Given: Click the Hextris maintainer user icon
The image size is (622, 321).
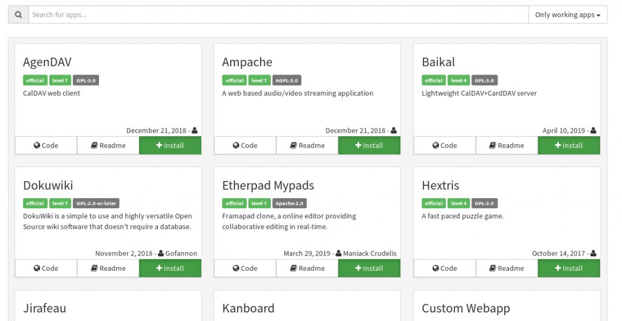Looking at the screenshot, I should pos(593,253).
